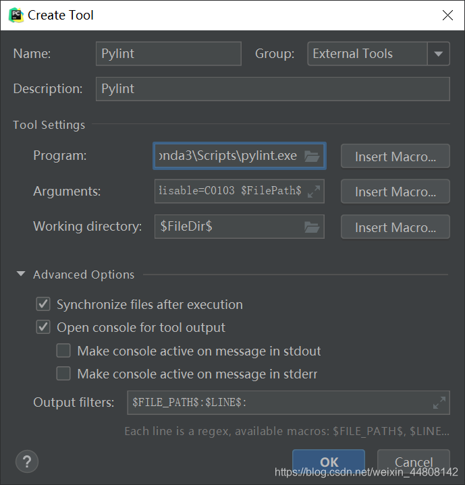Cancel the Create Tool dialog

[414, 462]
